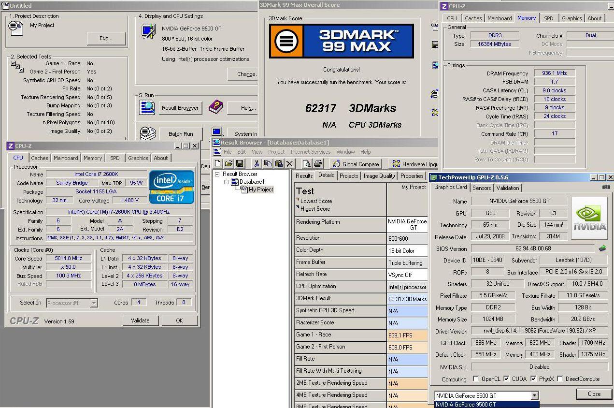Select NVIDIA GeForce 9500 GT in dropdown list
Screen dimensions: 614x408
tap(486, 405)
